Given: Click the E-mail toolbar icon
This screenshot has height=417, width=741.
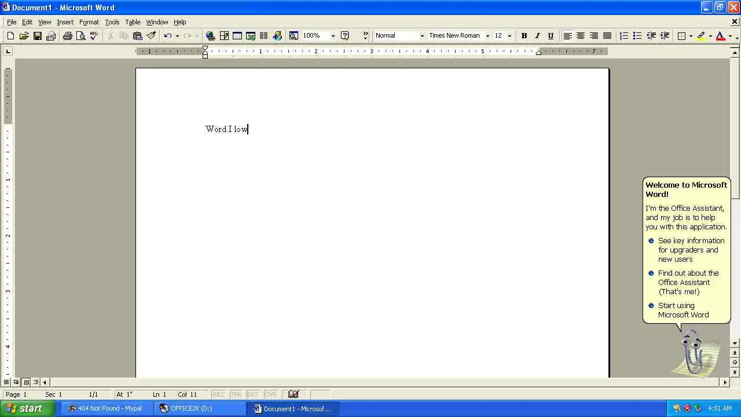Looking at the screenshot, I should (x=50, y=36).
